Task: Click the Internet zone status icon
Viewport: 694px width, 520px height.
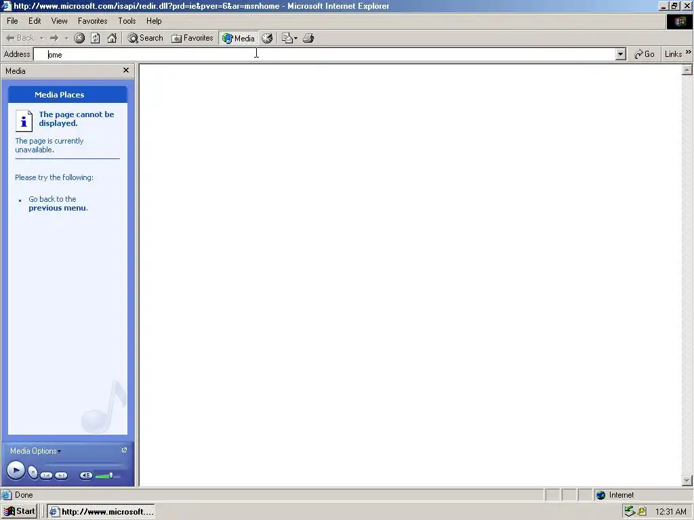Action: coord(600,495)
